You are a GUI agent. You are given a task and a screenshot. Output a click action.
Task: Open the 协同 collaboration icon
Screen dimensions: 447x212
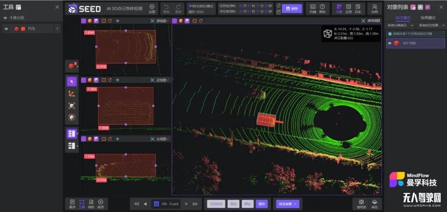[375, 8]
